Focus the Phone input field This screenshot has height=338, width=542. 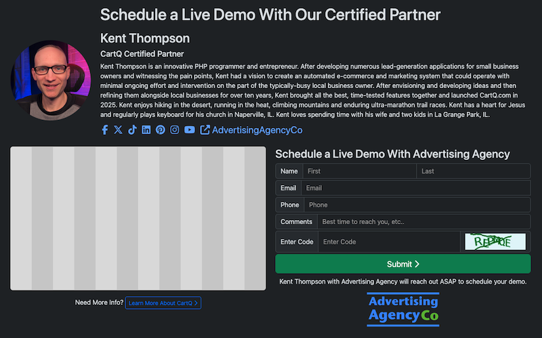tap(417, 205)
